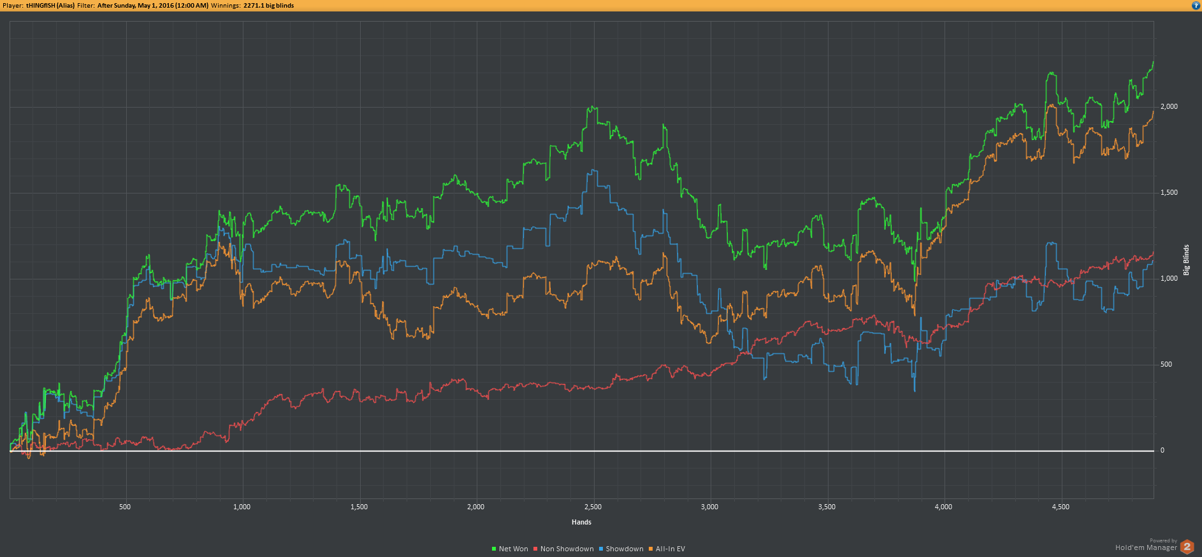Click the Hold'em Manager branding text
Screen dimensions: 1202x557
pos(1146,547)
